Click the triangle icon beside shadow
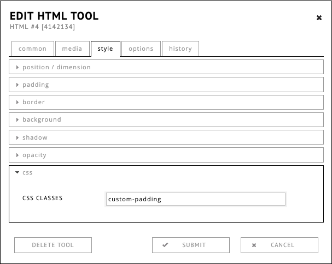 pos(18,137)
